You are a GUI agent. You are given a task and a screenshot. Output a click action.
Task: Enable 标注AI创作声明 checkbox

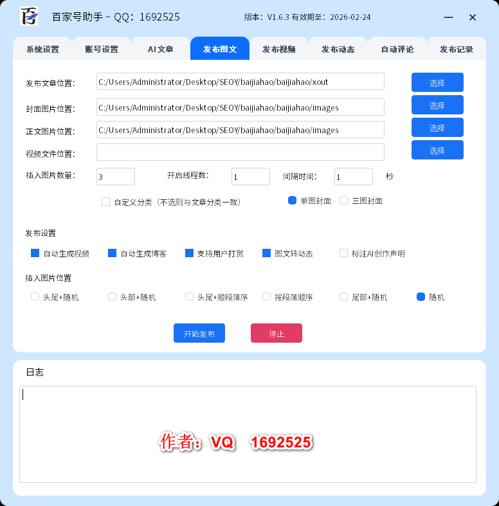344,253
